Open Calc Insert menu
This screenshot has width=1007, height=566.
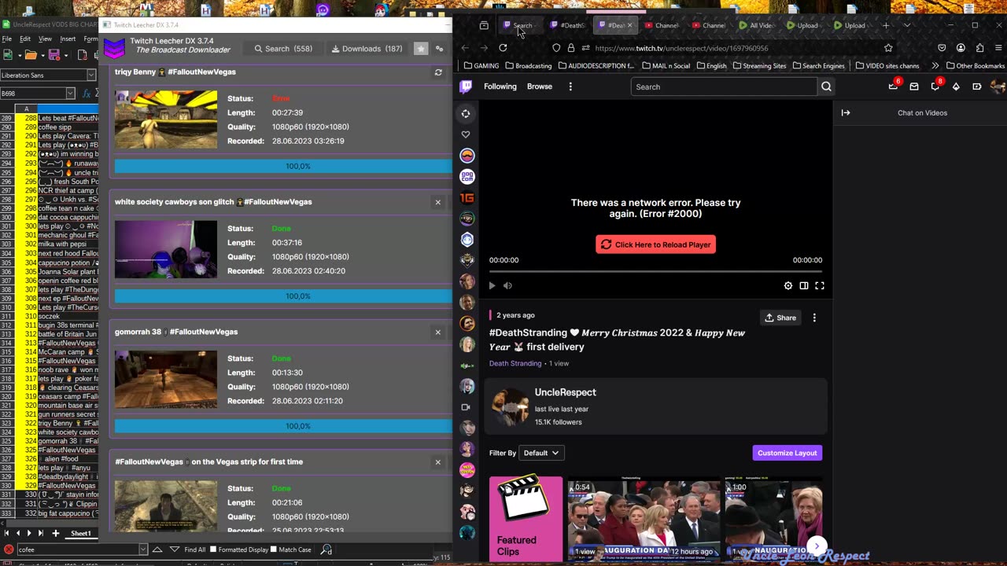click(68, 39)
